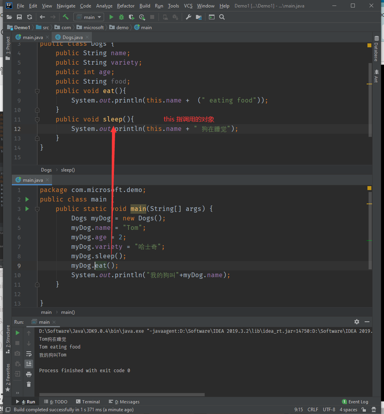
Task: Open the main run configuration dropdown
Action: pyautogui.click(x=88, y=17)
